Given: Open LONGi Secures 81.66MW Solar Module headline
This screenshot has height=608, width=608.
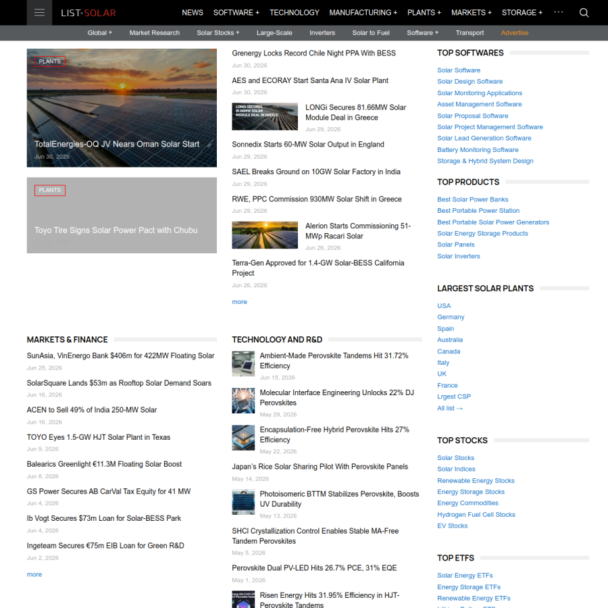Looking at the screenshot, I should [x=355, y=112].
